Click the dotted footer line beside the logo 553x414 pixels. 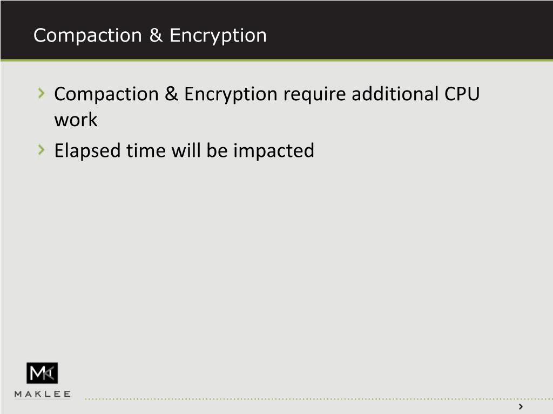pos(319,399)
